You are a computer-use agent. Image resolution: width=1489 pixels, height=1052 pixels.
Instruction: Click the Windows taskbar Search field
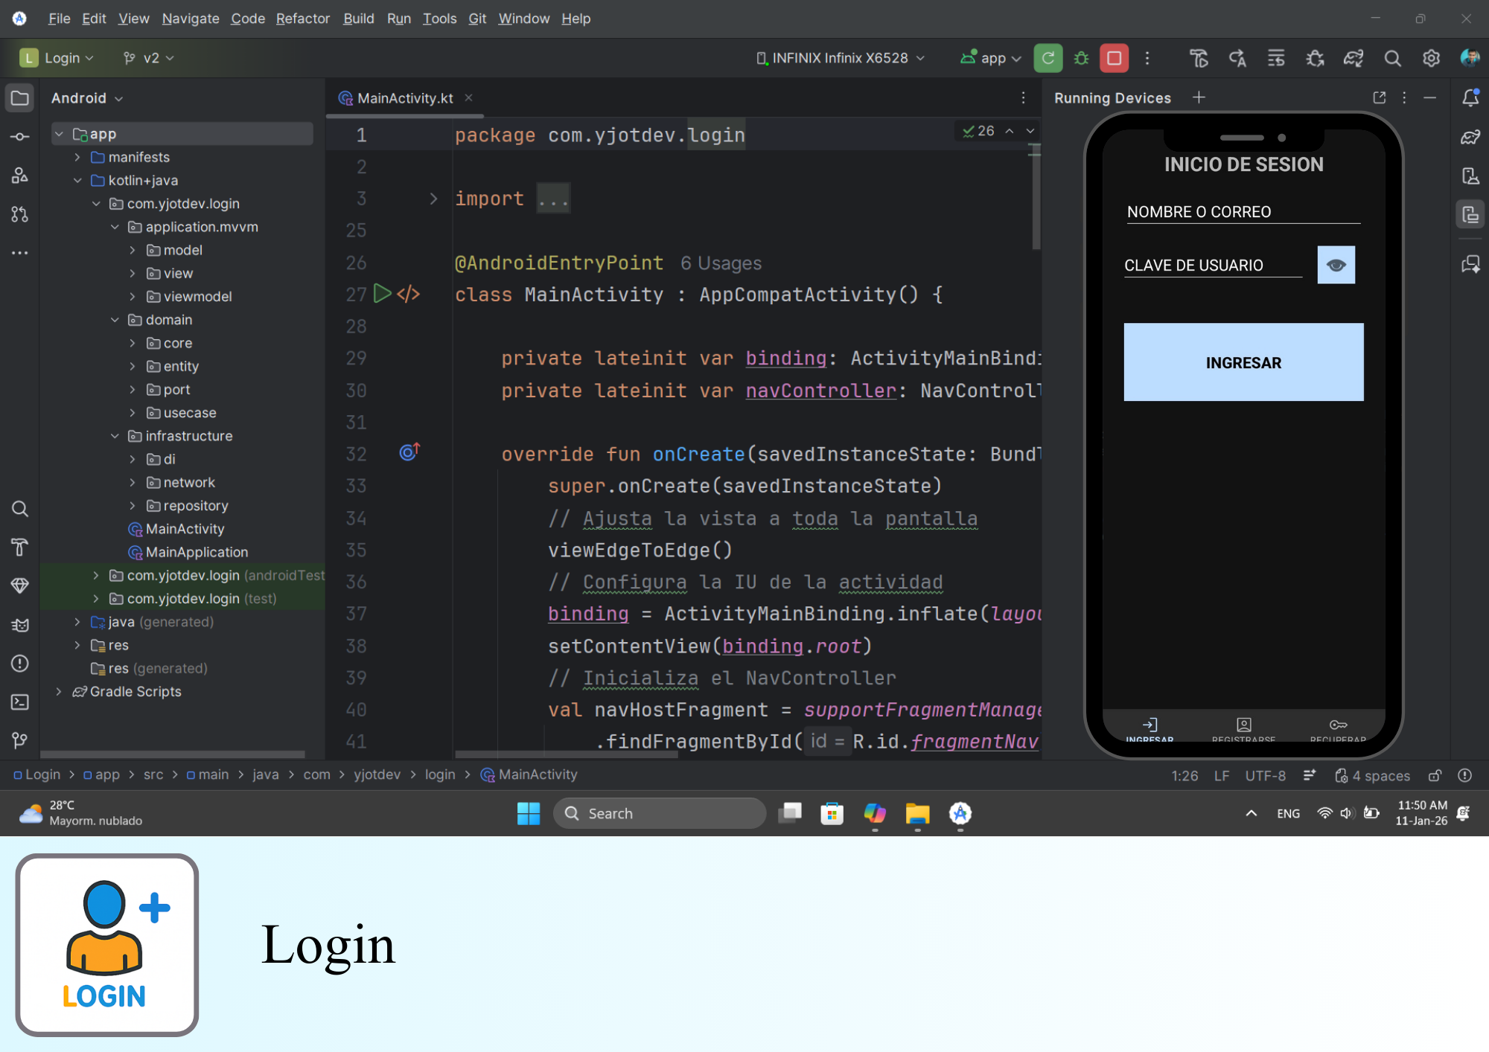660,813
